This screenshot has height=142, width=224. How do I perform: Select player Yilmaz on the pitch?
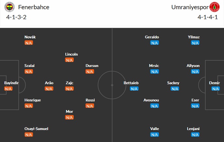coord(193,37)
